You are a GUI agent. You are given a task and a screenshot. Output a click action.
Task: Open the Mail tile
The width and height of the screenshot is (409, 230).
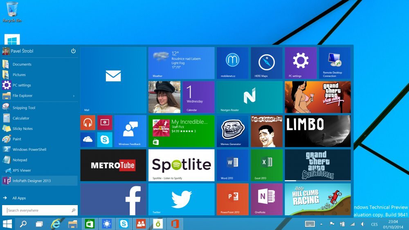(113, 80)
